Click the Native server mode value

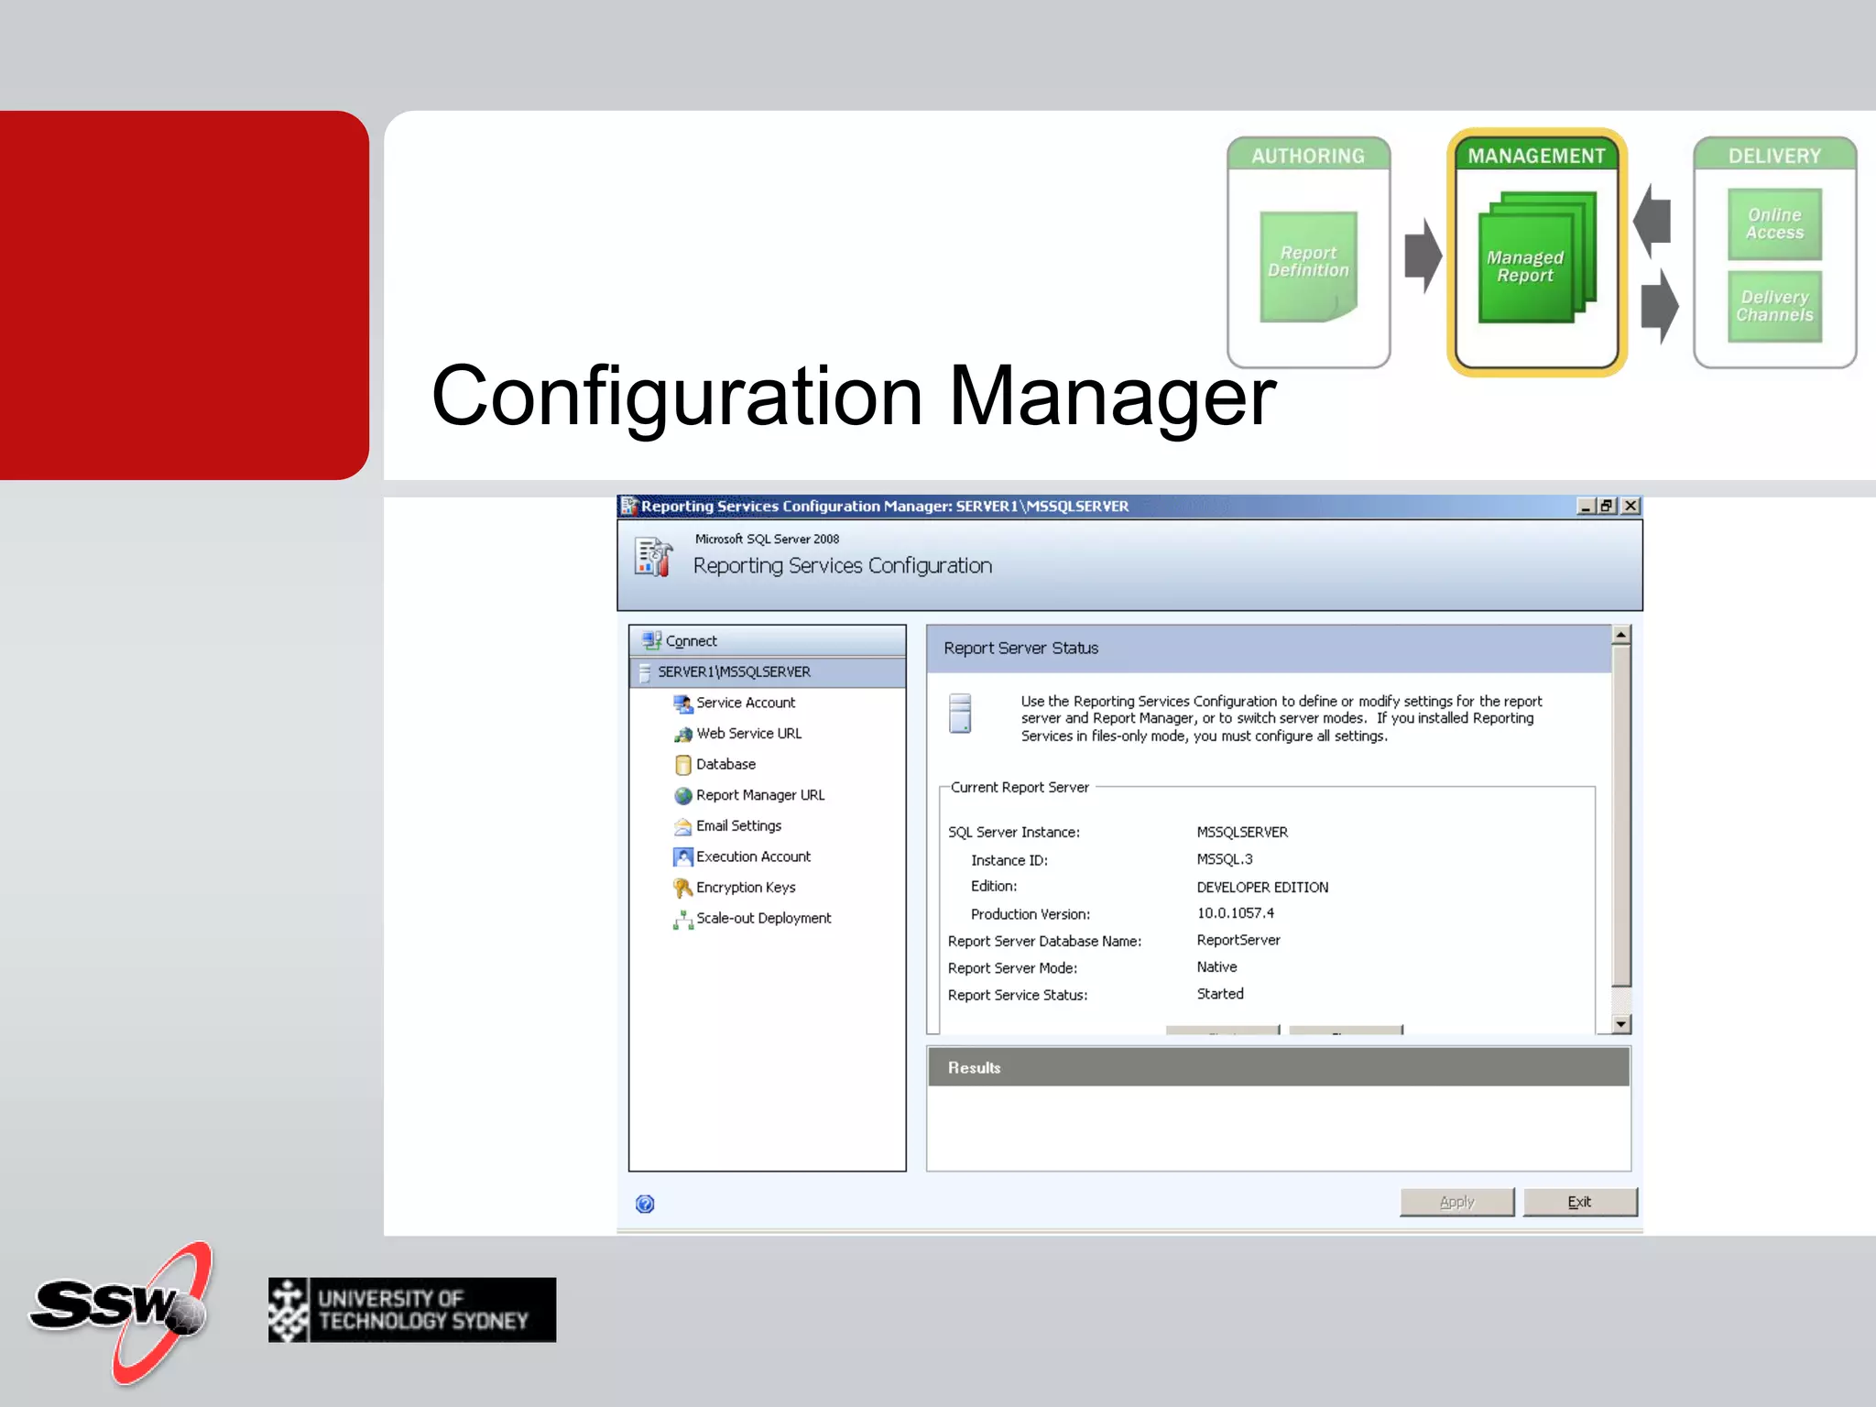[x=1216, y=967]
